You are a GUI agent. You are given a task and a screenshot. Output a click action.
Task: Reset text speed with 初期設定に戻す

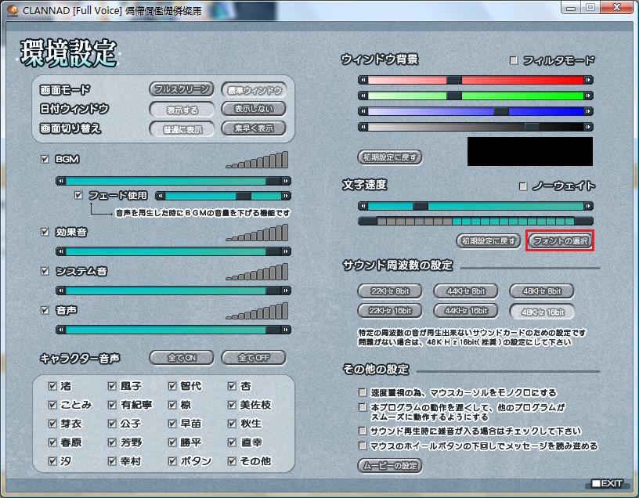(x=489, y=241)
